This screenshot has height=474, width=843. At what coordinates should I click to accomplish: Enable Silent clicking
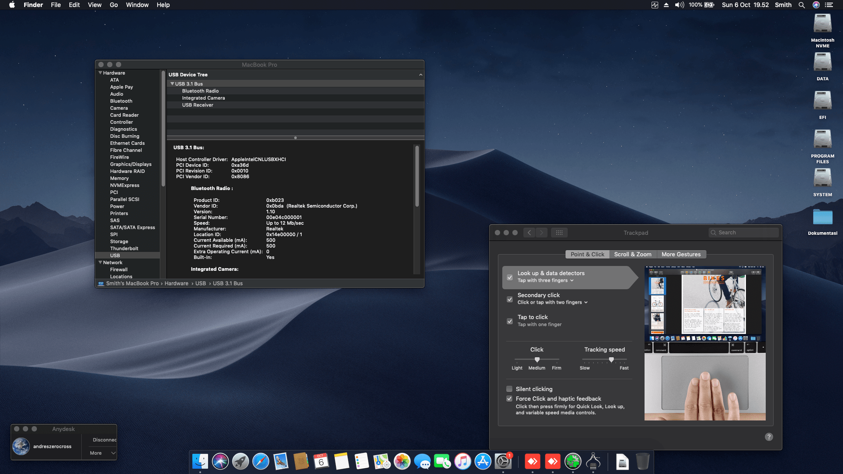(509, 389)
